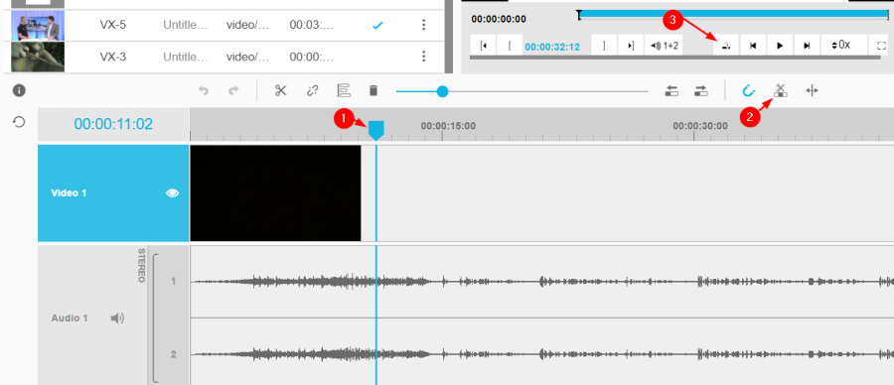Click the unlink clips icon
This screenshot has height=385, width=894.
tap(312, 90)
